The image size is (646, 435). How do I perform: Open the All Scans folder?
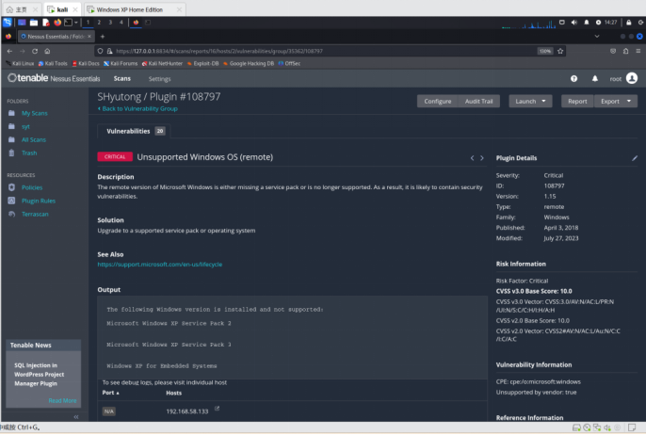point(34,139)
